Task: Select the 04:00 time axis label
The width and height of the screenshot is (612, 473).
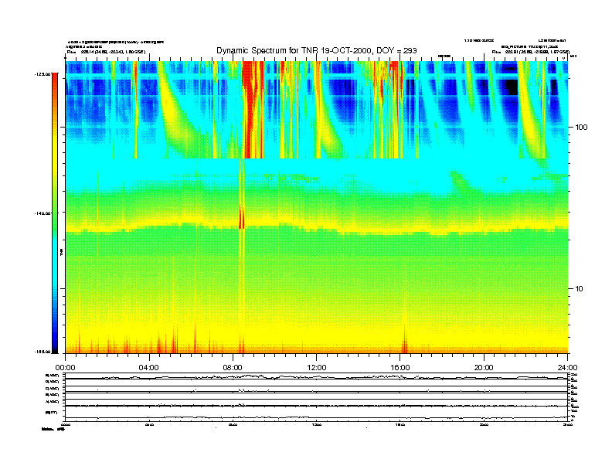Action: 149,368
